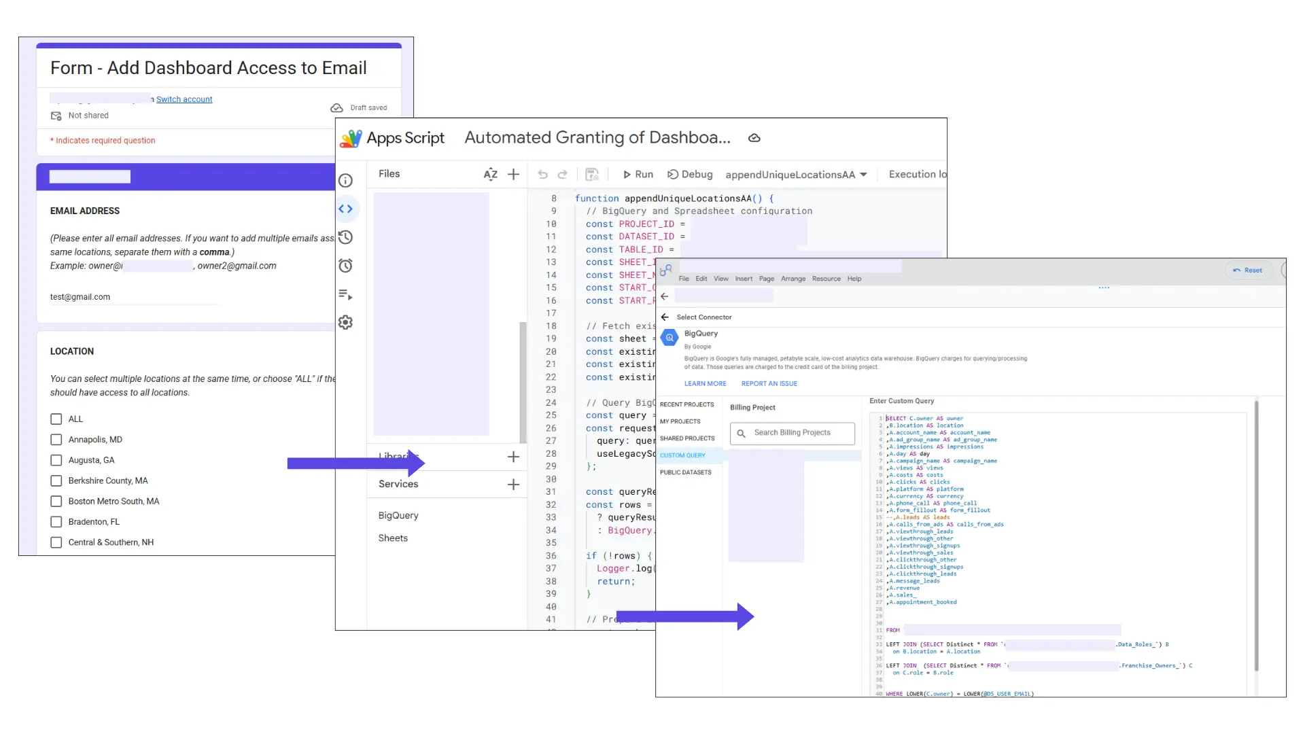Run the selected function
1305x734 pixels.
point(638,175)
